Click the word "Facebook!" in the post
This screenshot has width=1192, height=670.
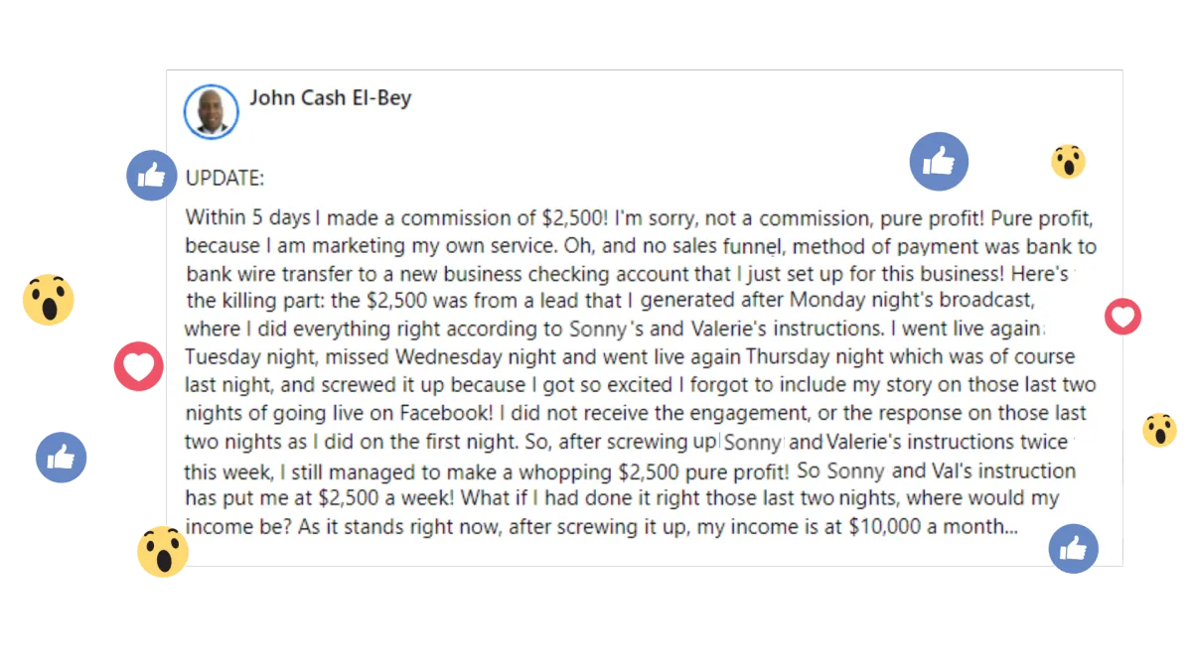point(446,413)
